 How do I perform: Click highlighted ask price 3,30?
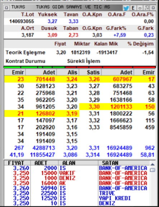tap(94, 107)
